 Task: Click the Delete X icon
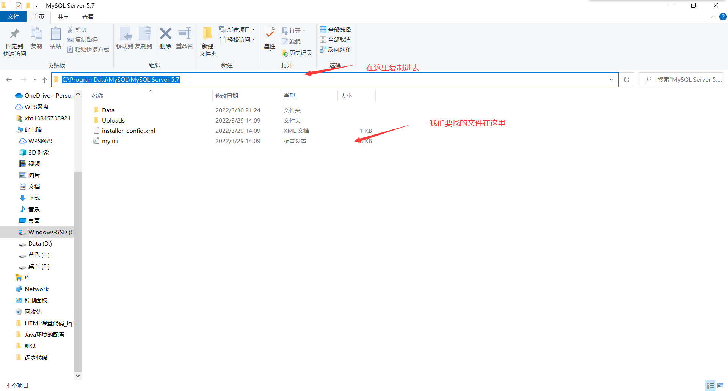pos(165,33)
